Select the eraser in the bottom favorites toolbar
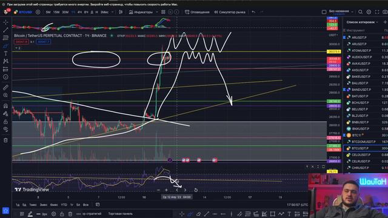Screen dimensions: 388x218 198,214
